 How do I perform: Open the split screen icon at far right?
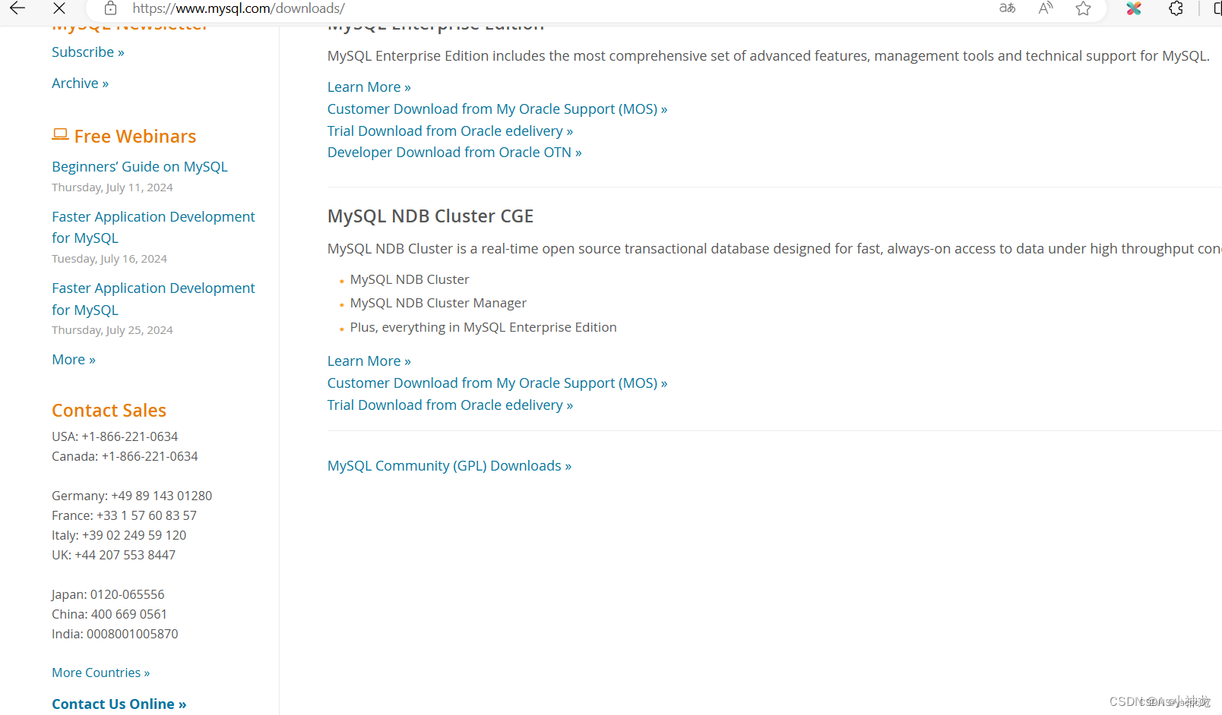1216,8
